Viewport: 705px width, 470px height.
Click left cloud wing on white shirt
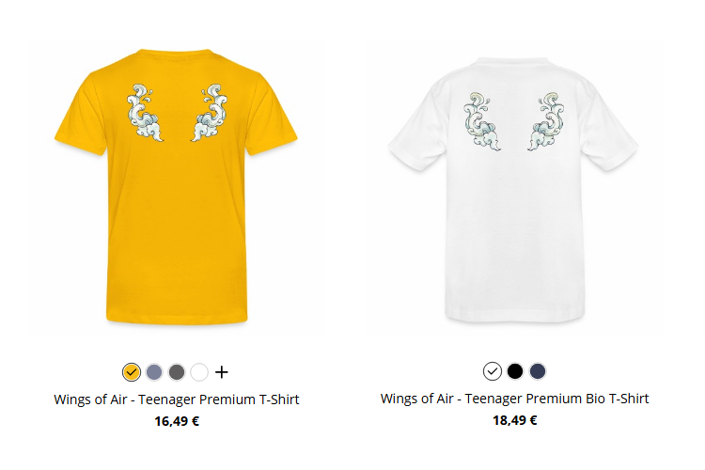pyautogui.click(x=481, y=122)
